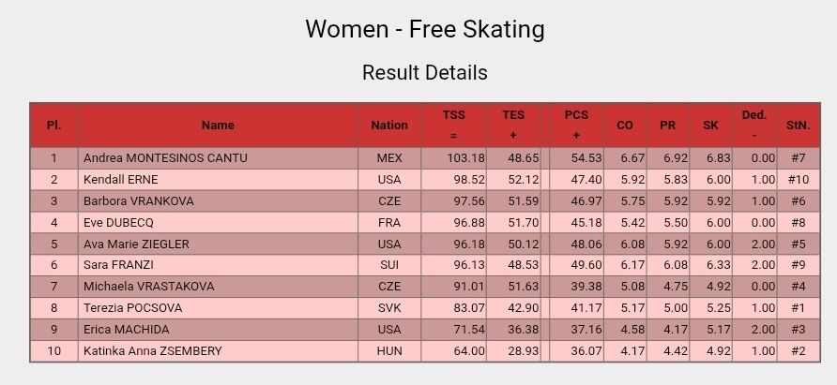Click Erica MACHIDA's name
This screenshot has height=385, width=837.
click(x=127, y=329)
